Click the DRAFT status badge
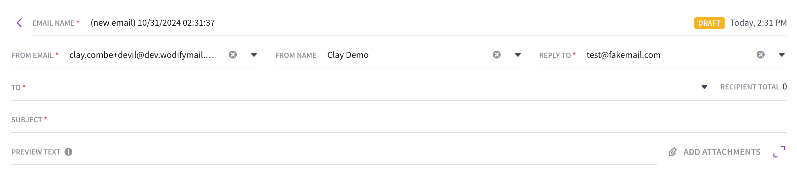Image resolution: width=797 pixels, height=169 pixels. click(710, 23)
